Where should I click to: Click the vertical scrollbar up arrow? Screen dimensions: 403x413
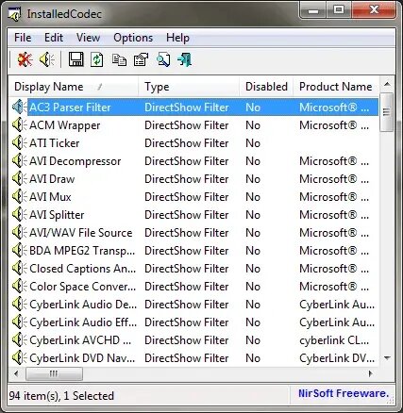387,84
